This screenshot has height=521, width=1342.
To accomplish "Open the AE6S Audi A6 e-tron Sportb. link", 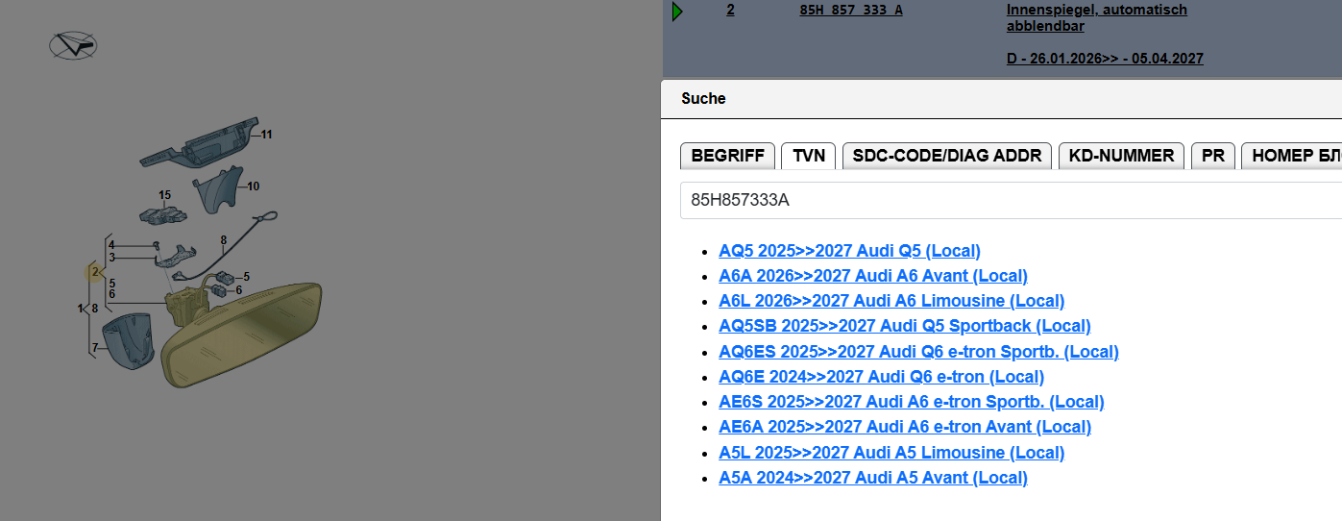I will [911, 402].
